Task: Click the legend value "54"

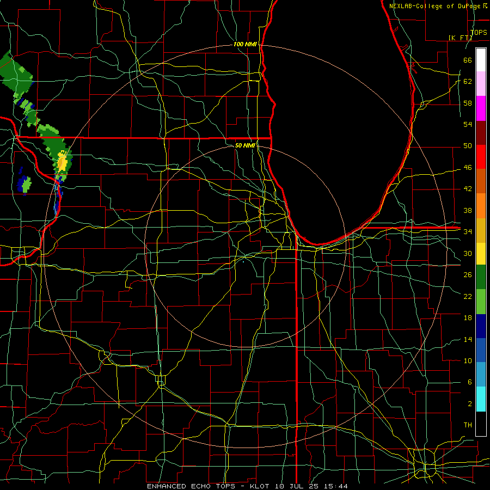Action: click(468, 124)
